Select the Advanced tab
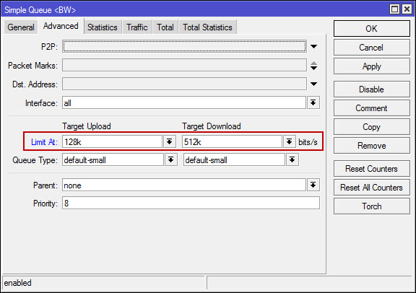 tap(61, 26)
